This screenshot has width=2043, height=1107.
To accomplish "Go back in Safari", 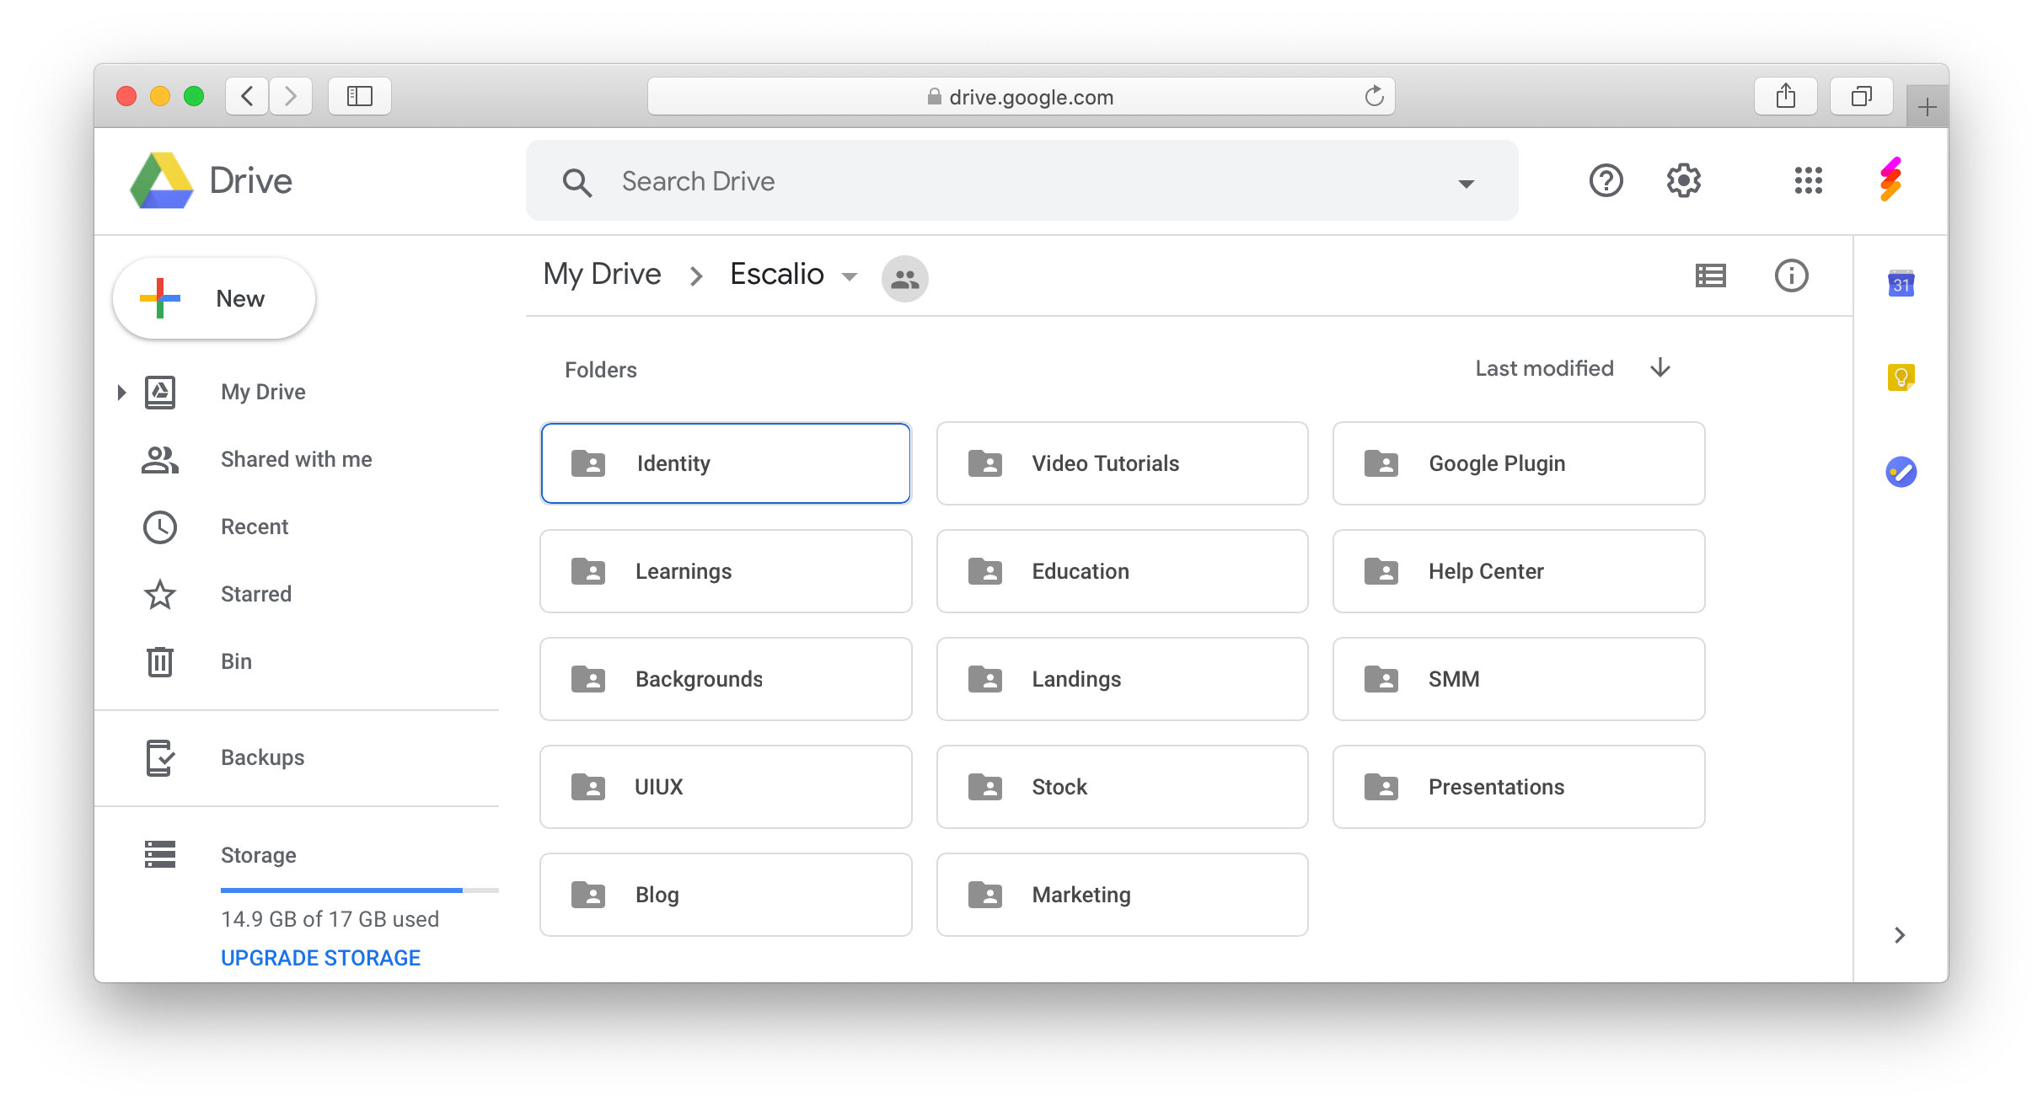I will pos(247,96).
